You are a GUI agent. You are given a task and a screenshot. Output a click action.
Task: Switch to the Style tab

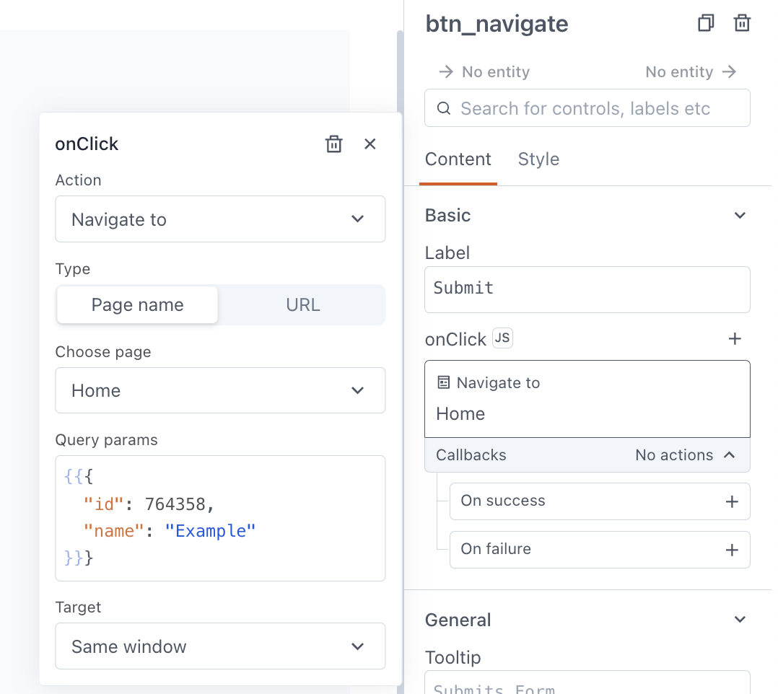(538, 159)
